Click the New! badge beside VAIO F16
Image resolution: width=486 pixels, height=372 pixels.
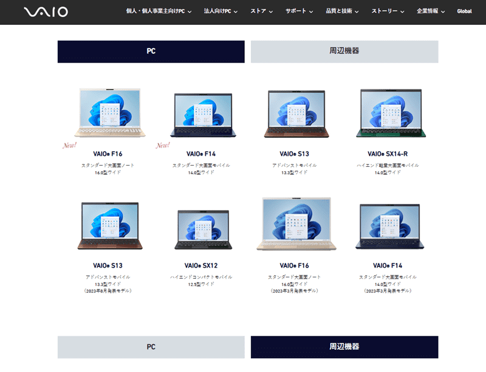pyautogui.click(x=69, y=145)
